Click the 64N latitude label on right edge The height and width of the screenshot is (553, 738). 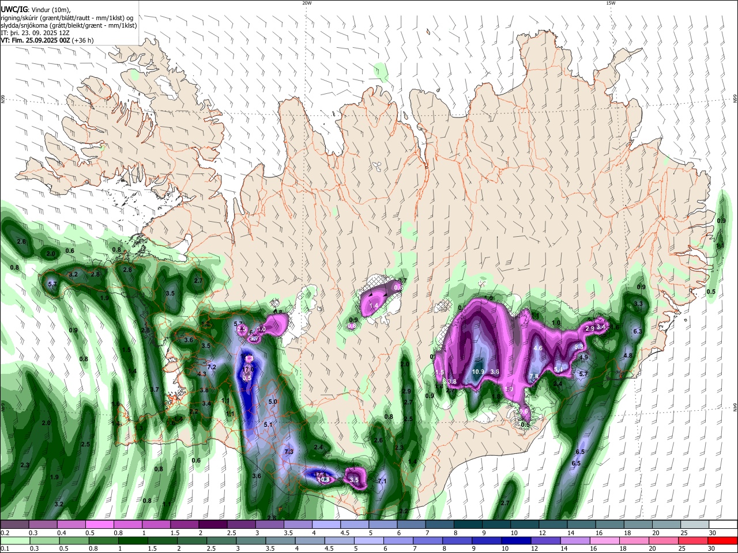735,406
